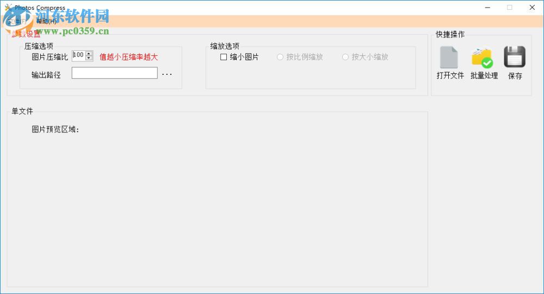Close the Photos Compress window
The image size is (544, 294).
click(532, 7)
